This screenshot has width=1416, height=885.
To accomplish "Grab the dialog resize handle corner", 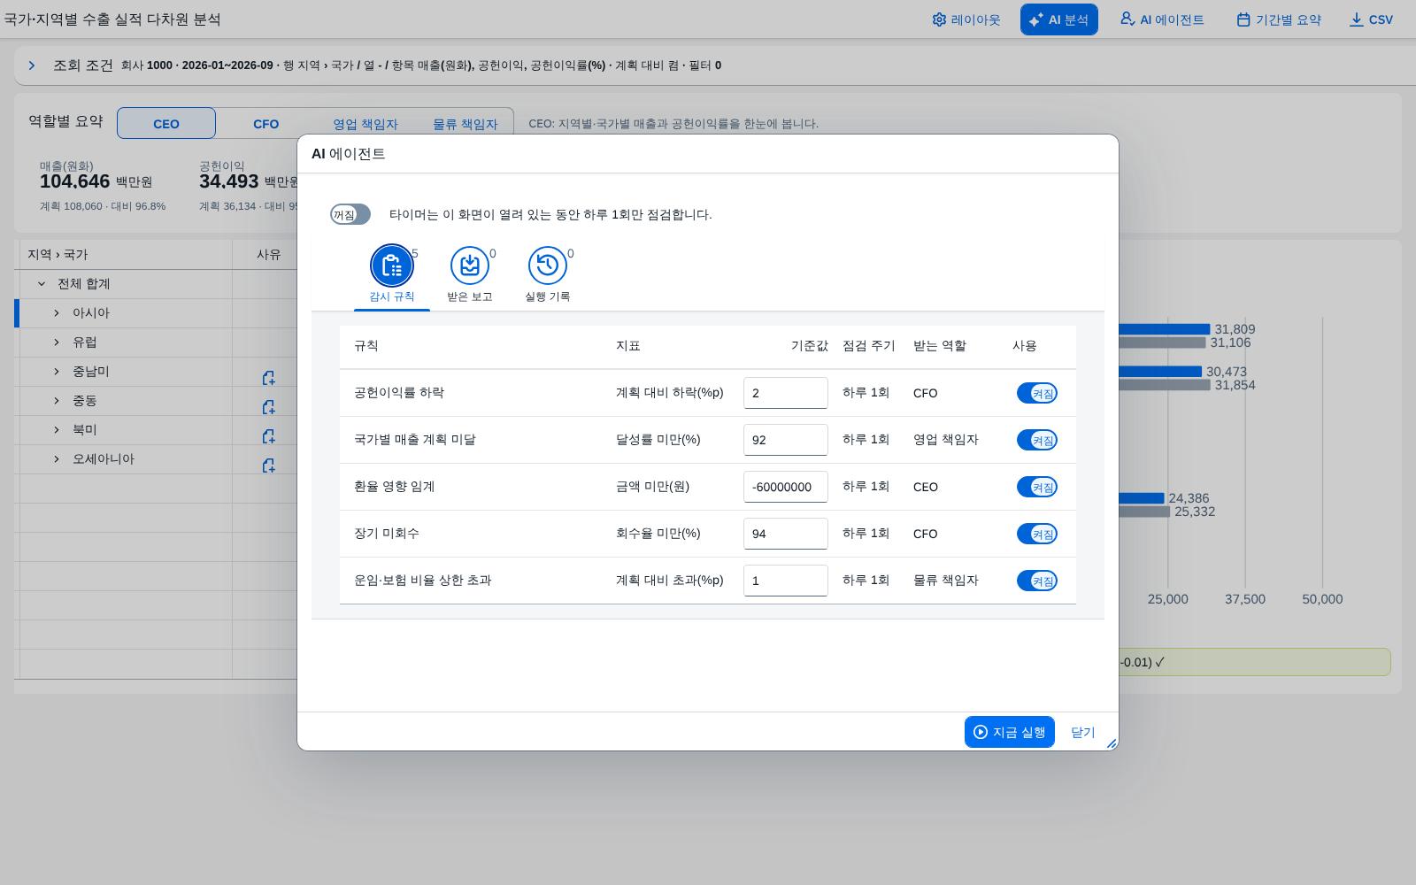I will (x=1112, y=743).
